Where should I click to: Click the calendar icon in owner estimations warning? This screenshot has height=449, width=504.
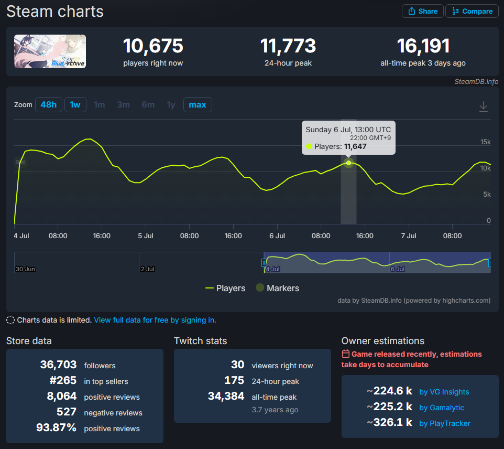click(x=346, y=354)
